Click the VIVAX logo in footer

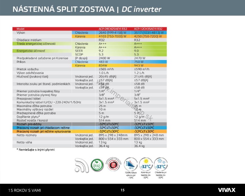point(227,190)
